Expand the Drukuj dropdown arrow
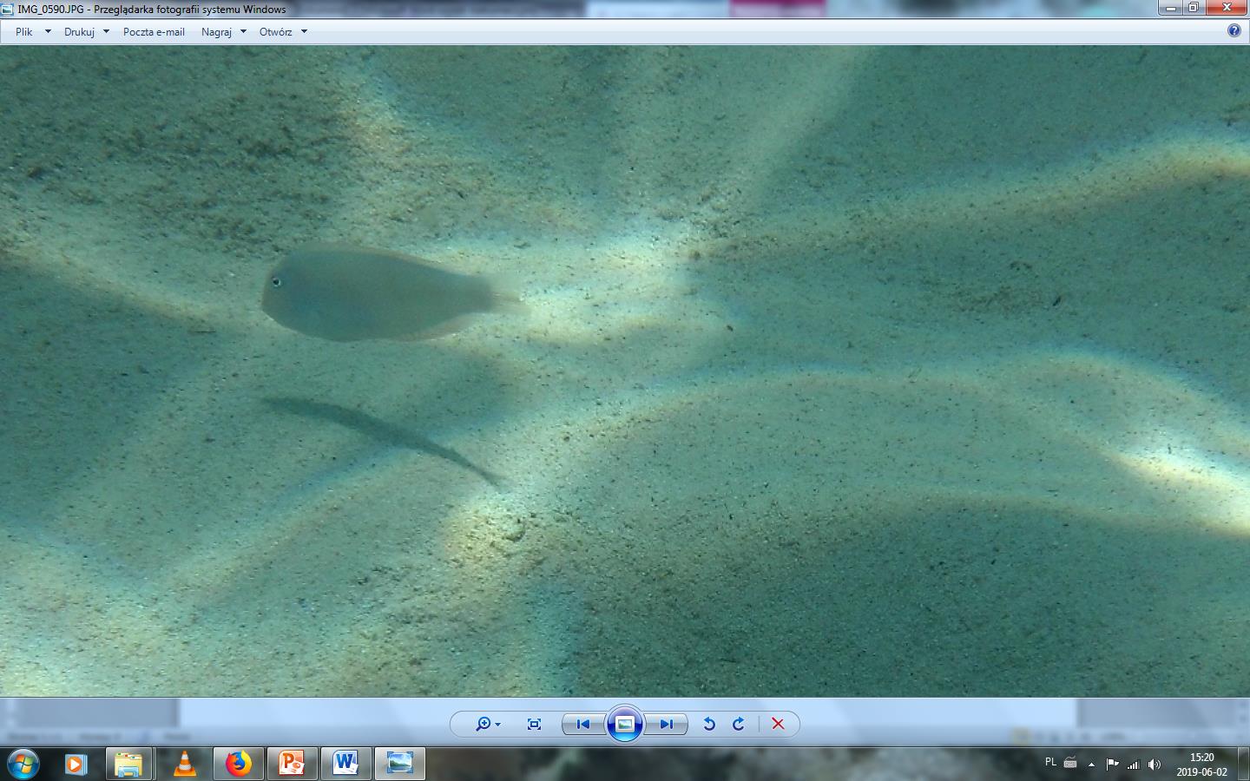1250x781 pixels. [106, 31]
